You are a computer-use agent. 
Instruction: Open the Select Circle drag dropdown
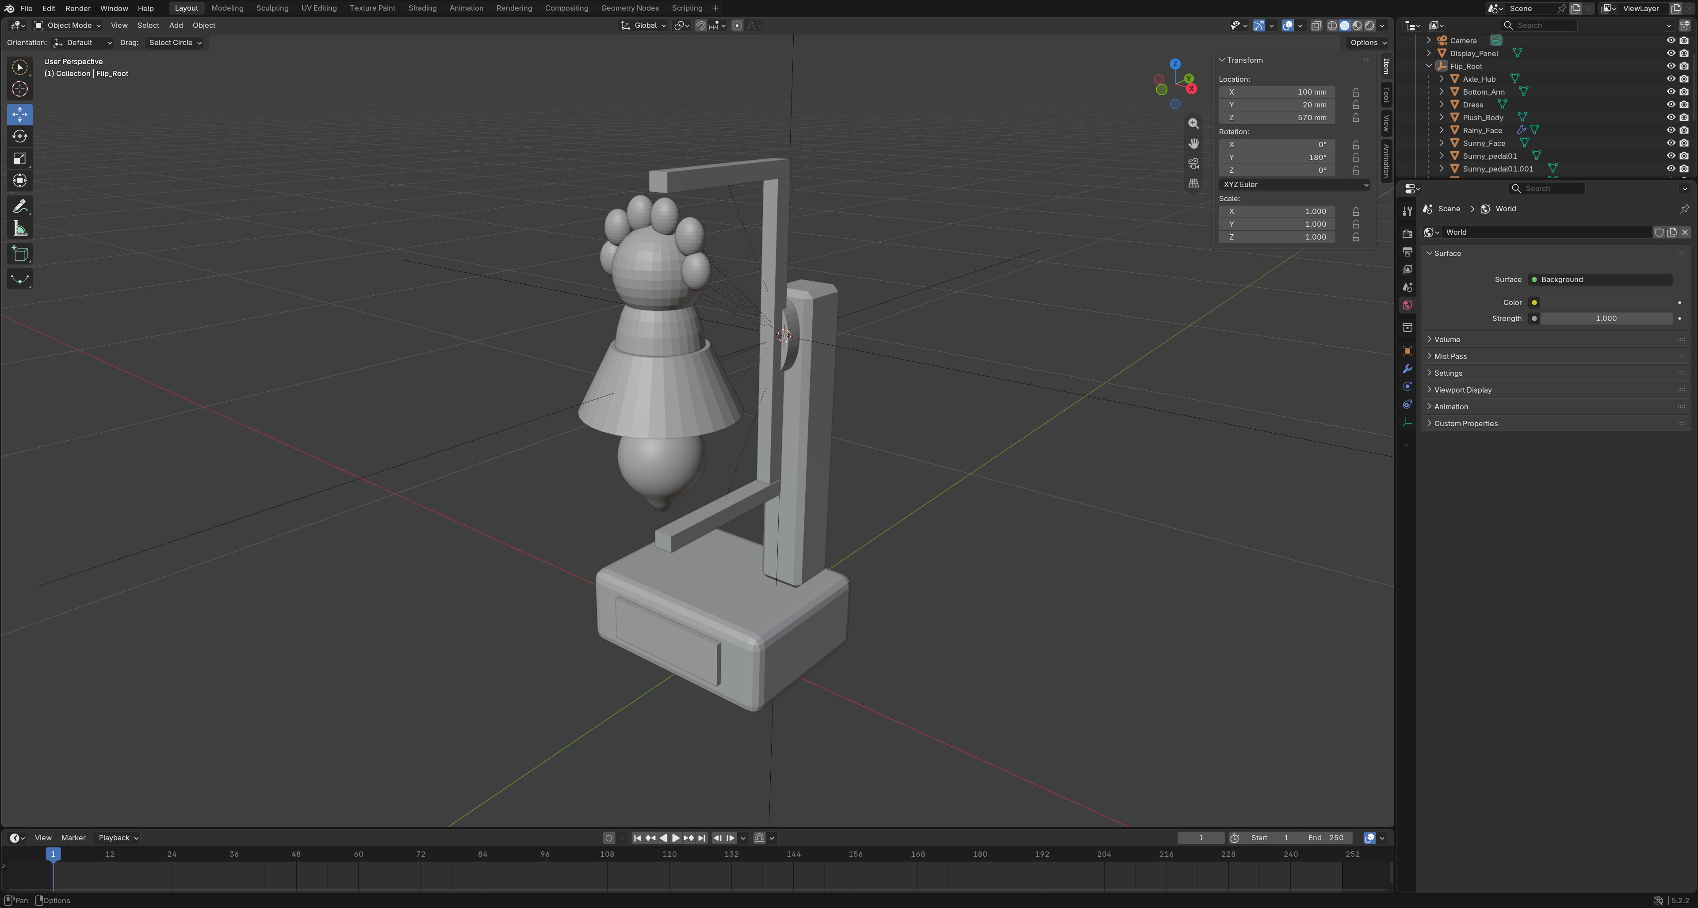coord(175,43)
